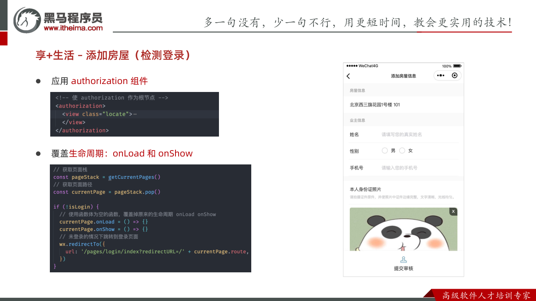Click the WeChat4G carrier text
Viewport: 536px width, 301px height.
tap(368, 66)
